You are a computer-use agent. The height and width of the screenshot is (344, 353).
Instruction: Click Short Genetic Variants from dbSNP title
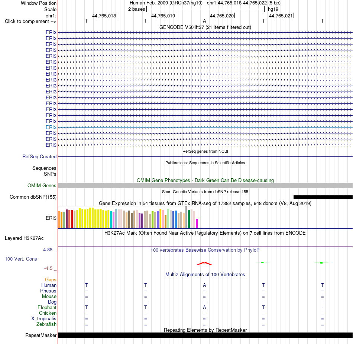(x=205, y=192)
